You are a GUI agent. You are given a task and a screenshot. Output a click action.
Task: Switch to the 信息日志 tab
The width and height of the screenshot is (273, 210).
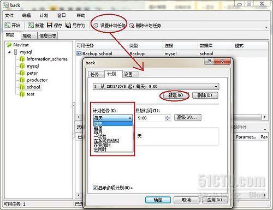point(48,36)
